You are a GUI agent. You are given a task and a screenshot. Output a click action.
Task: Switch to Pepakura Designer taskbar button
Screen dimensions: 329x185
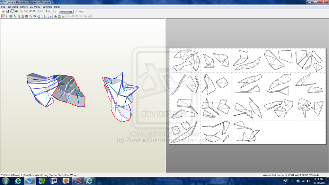click(30, 181)
